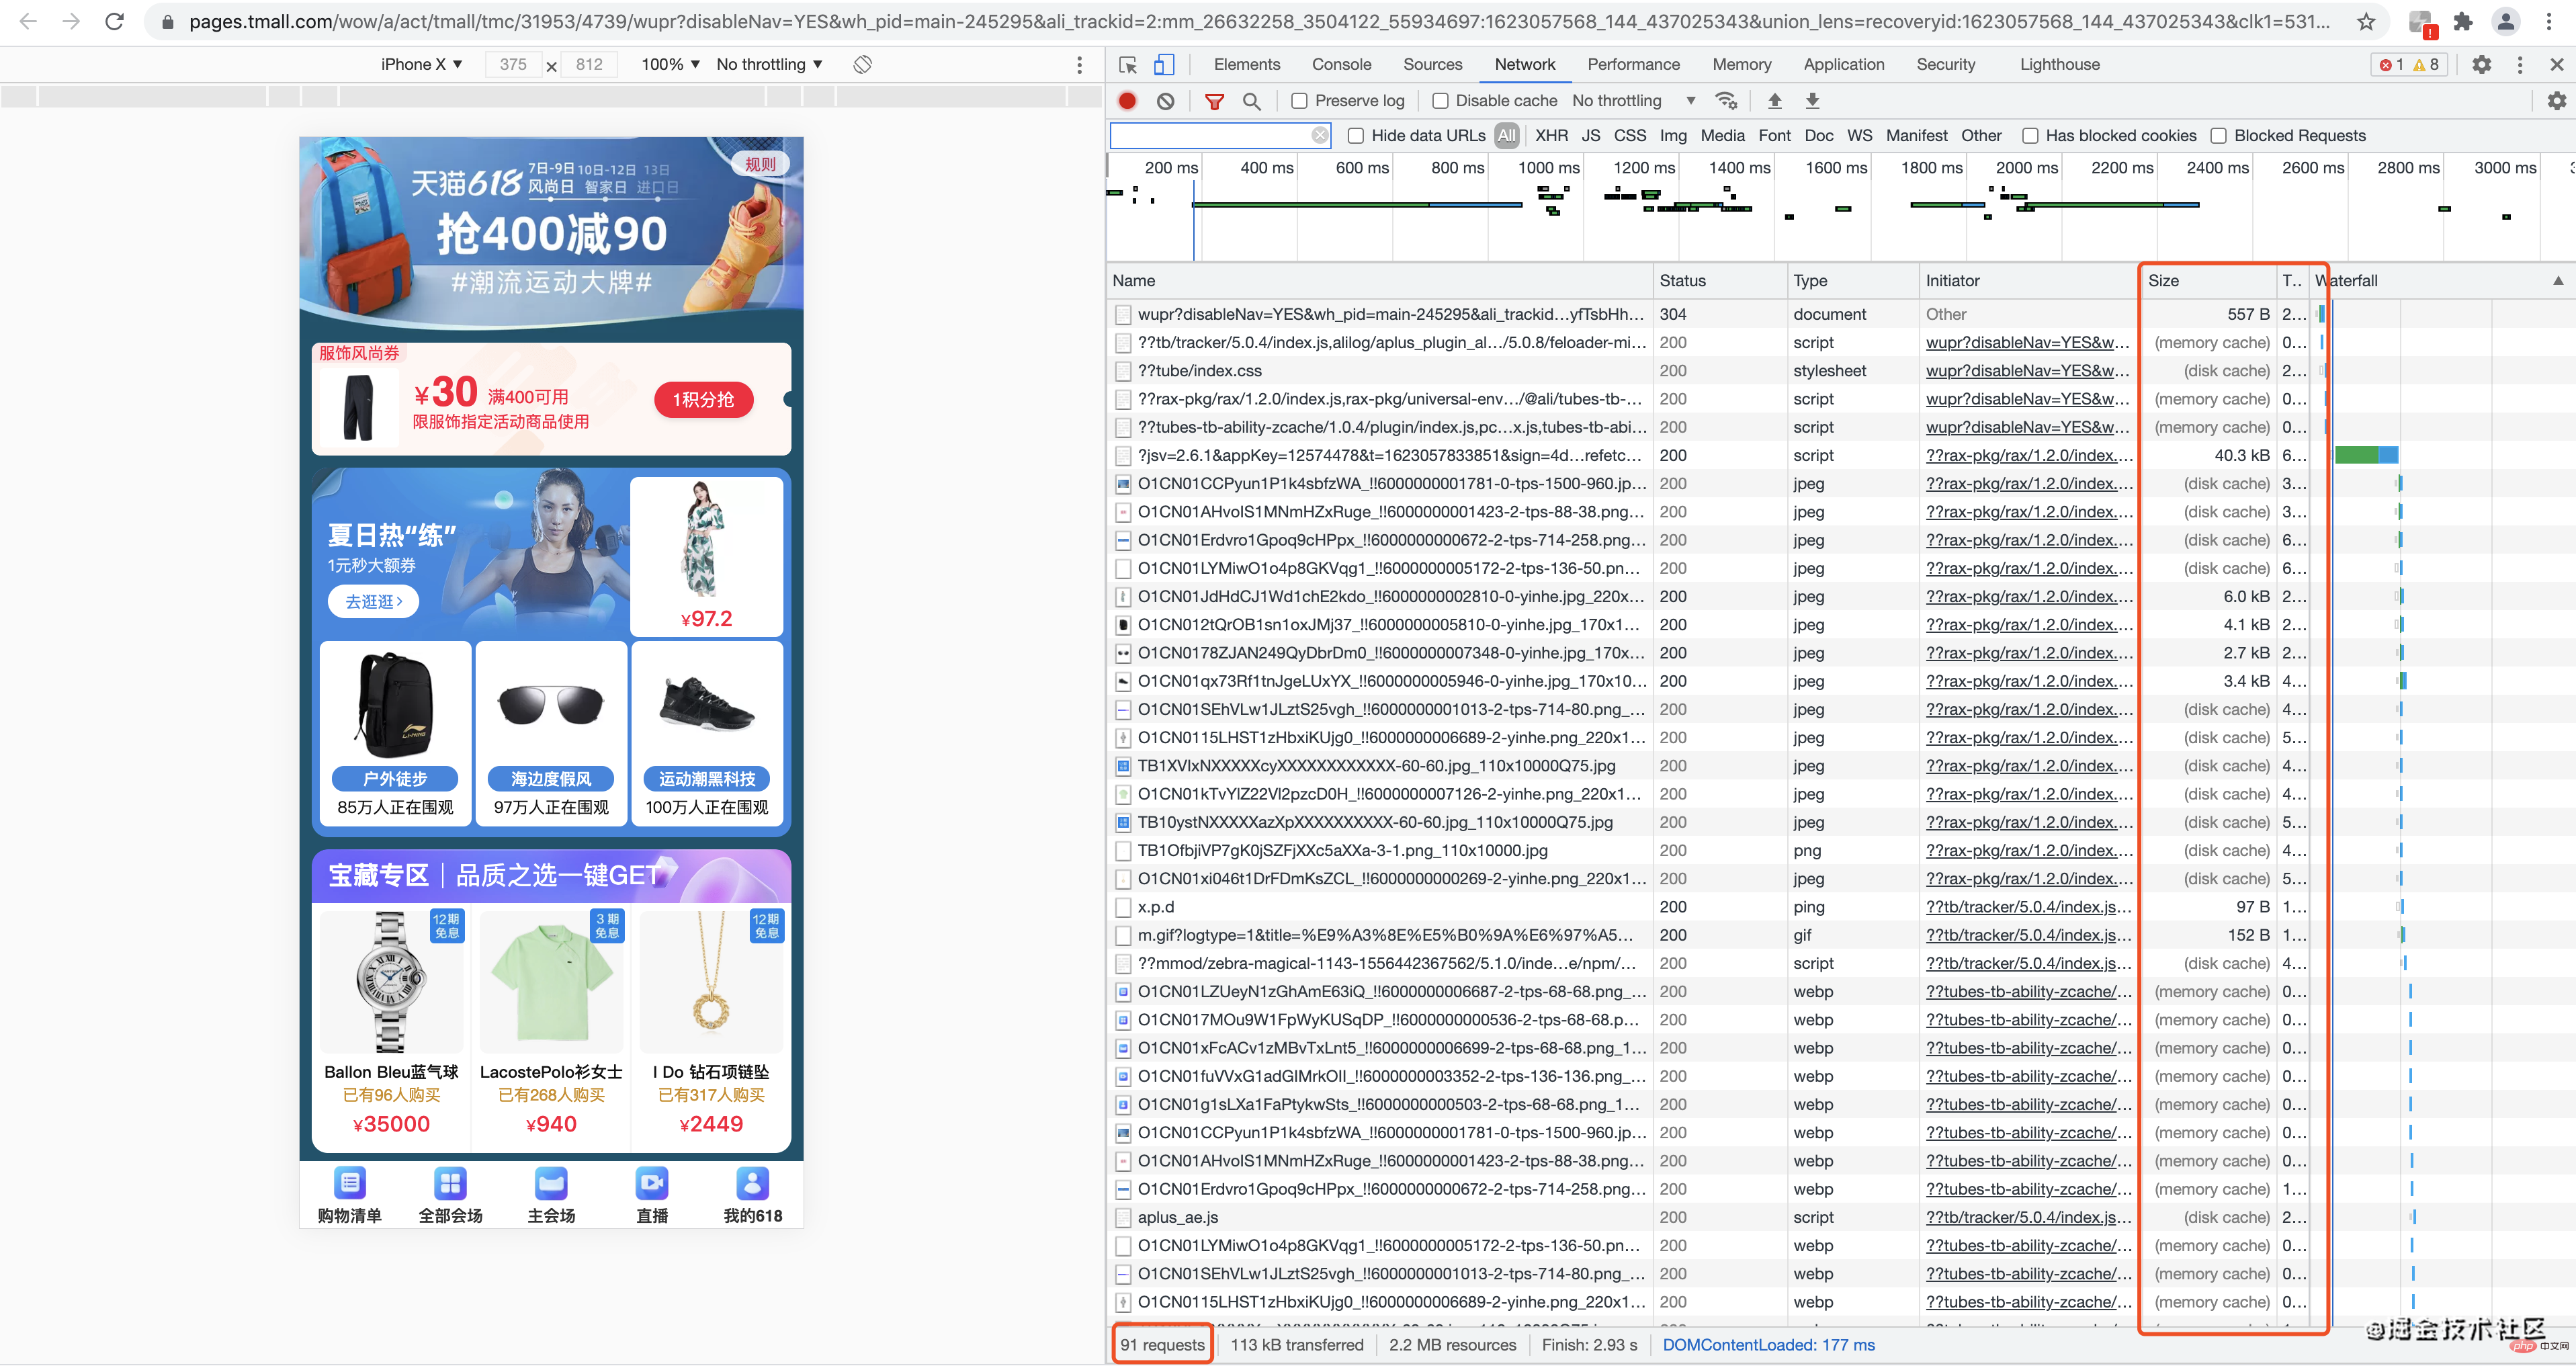Switch to the Application panel tab
The image size is (2576, 1368).
[x=1844, y=63]
